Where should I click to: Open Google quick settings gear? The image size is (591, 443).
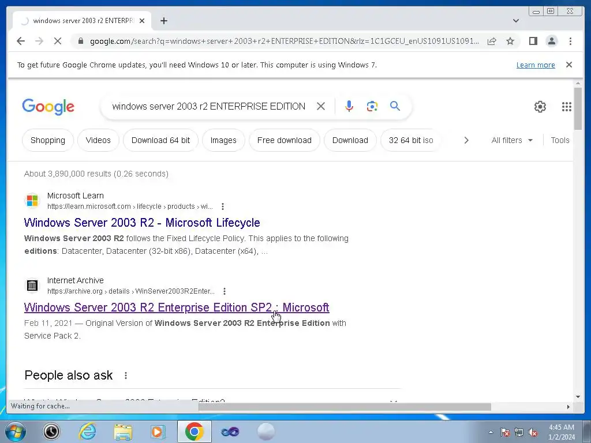click(x=540, y=107)
